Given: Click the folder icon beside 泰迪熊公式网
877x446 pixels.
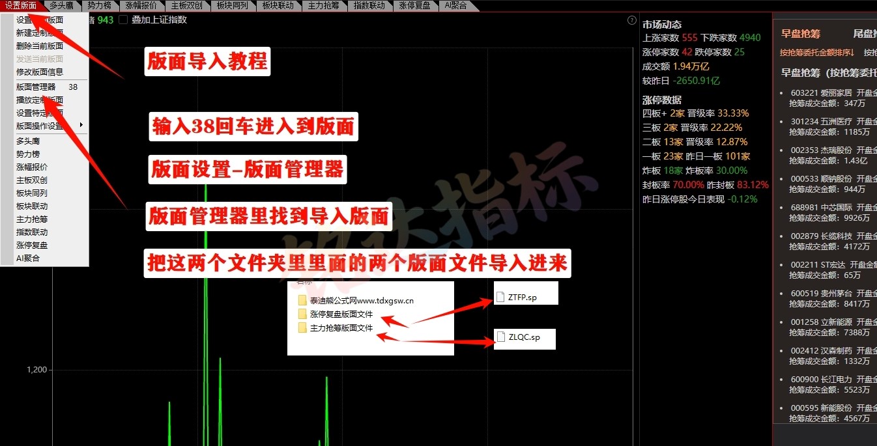Looking at the screenshot, I should pyautogui.click(x=302, y=301).
